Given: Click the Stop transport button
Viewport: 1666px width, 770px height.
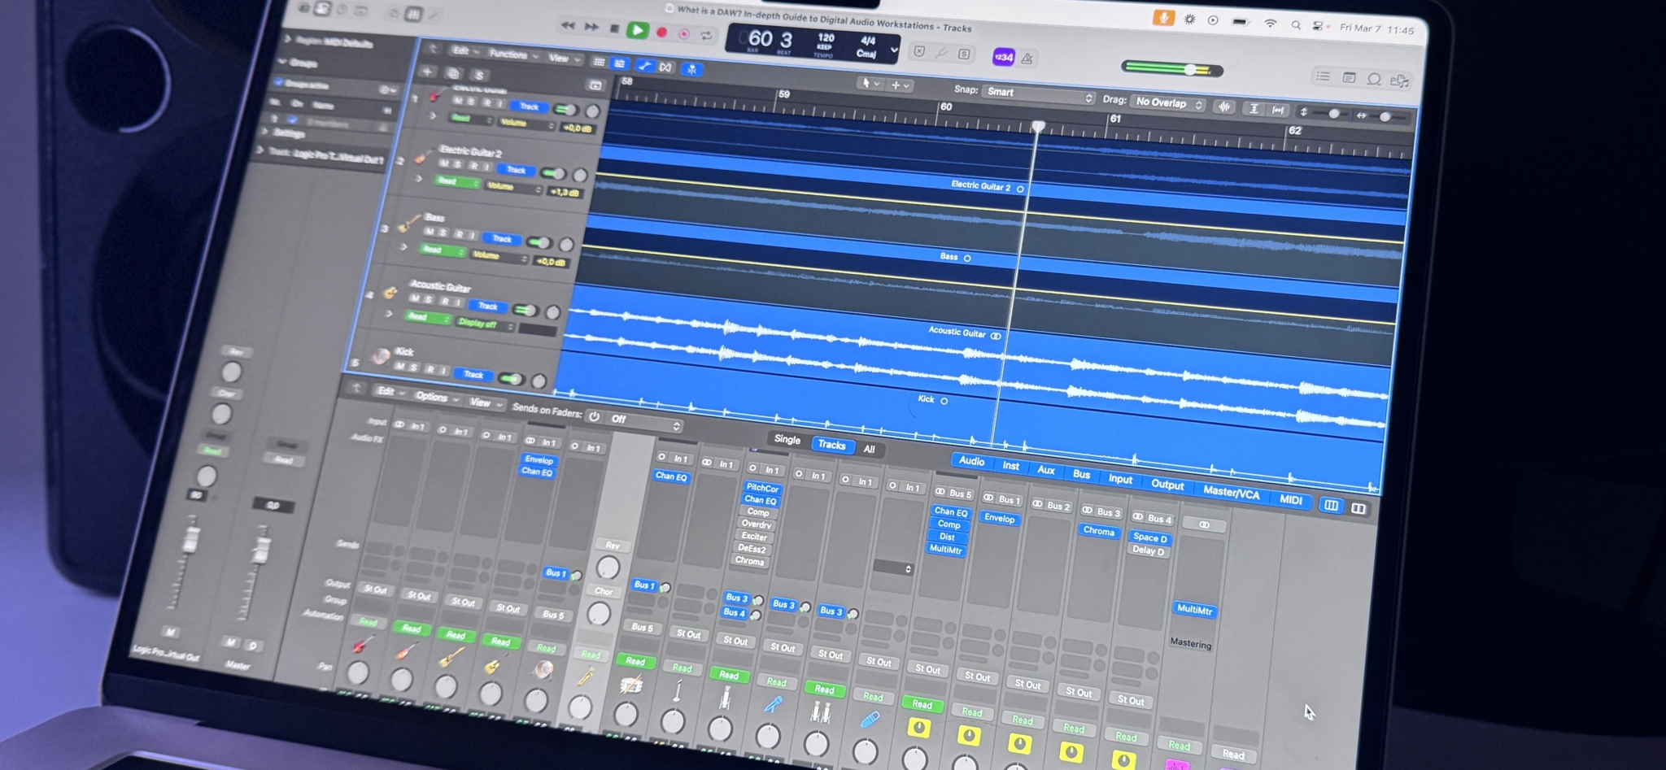Looking at the screenshot, I should 614,28.
